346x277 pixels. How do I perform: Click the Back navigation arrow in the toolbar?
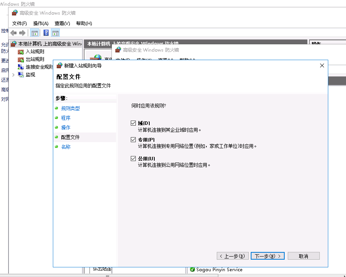pyautogui.click(x=13, y=33)
